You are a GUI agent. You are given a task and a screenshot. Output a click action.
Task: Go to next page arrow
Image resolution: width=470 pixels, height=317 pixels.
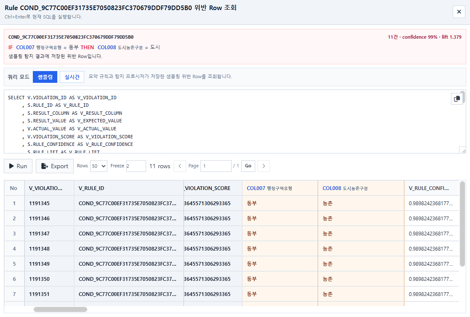(x=264, y=166)
